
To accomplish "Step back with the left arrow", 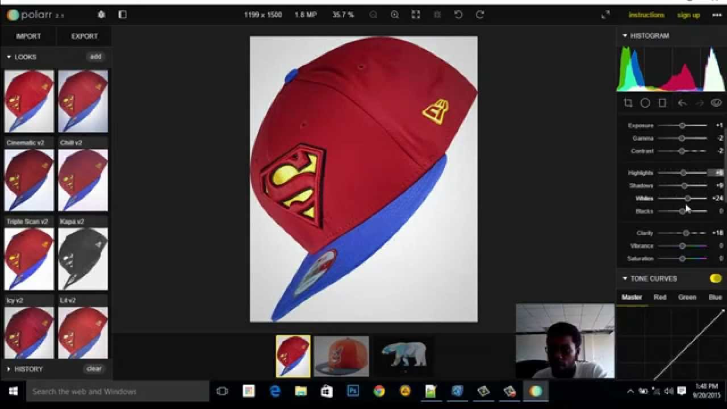I will (x=682, y=103).
